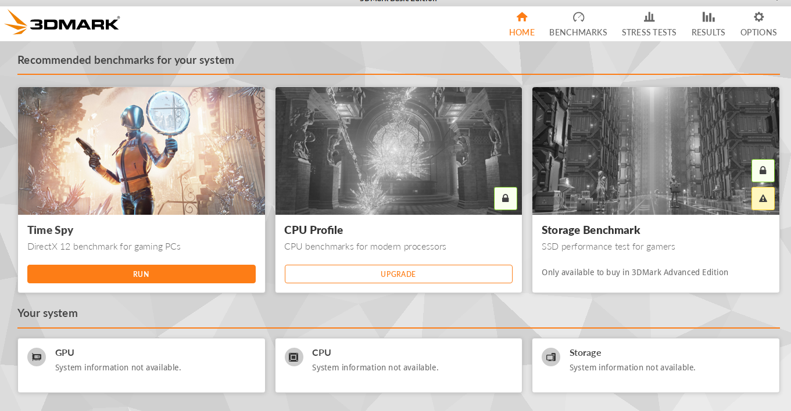Click GPU 'System information not available.' text
The height and width of the screenshot is (411, 791).
coord(118,367)
